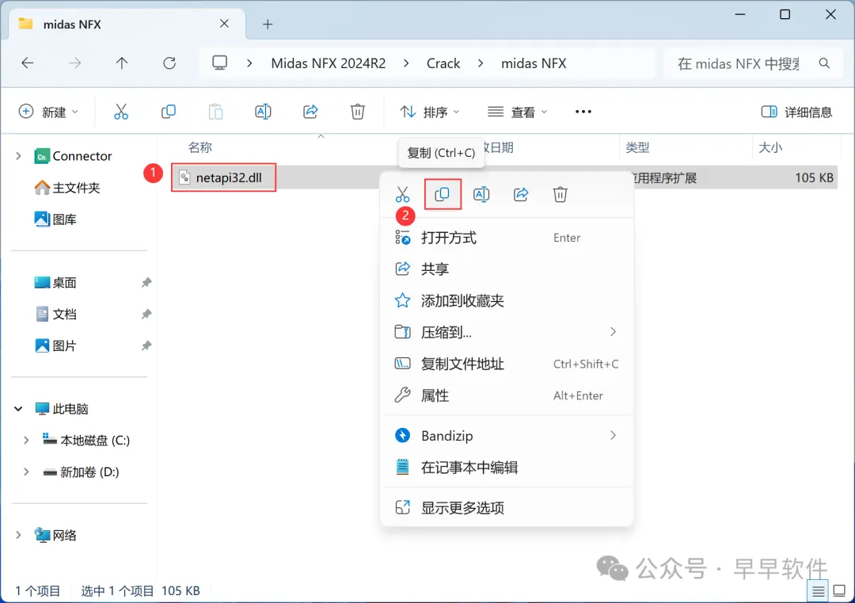Click the Cut icon in the toolbar
855x603 pixels.
pyautogui.click(x=121, y=112)
